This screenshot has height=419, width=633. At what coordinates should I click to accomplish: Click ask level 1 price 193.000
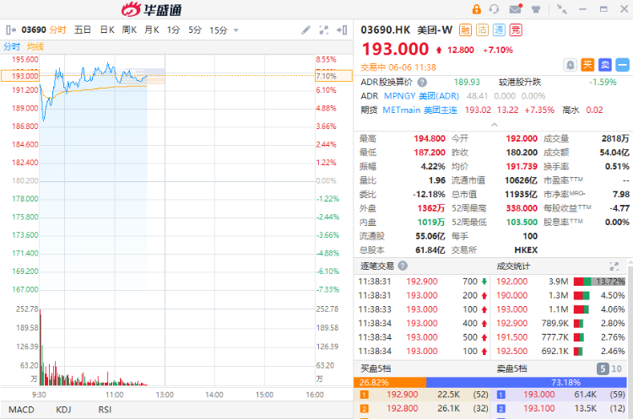(539, 395)
